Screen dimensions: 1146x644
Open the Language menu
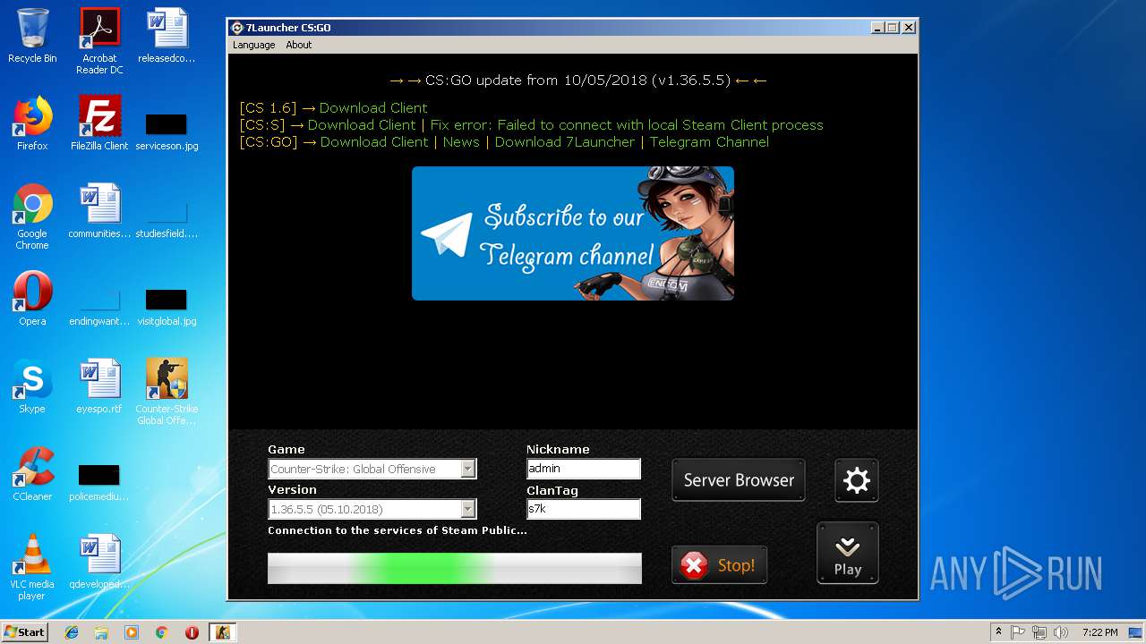(x=253, y=45)
